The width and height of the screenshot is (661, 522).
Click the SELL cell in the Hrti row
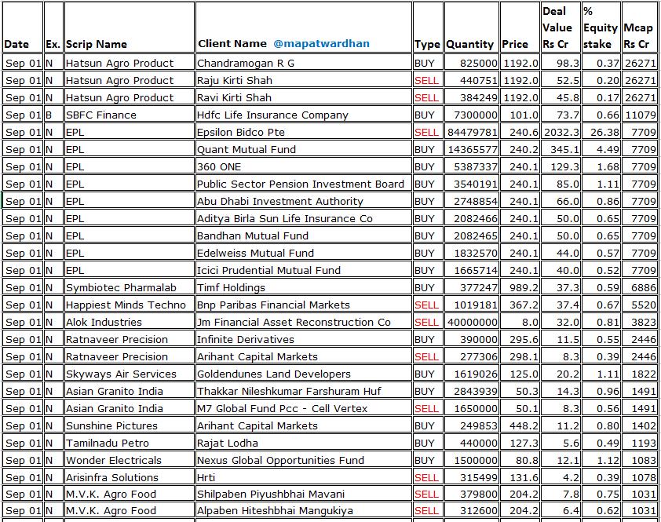[x=428, y=477]
